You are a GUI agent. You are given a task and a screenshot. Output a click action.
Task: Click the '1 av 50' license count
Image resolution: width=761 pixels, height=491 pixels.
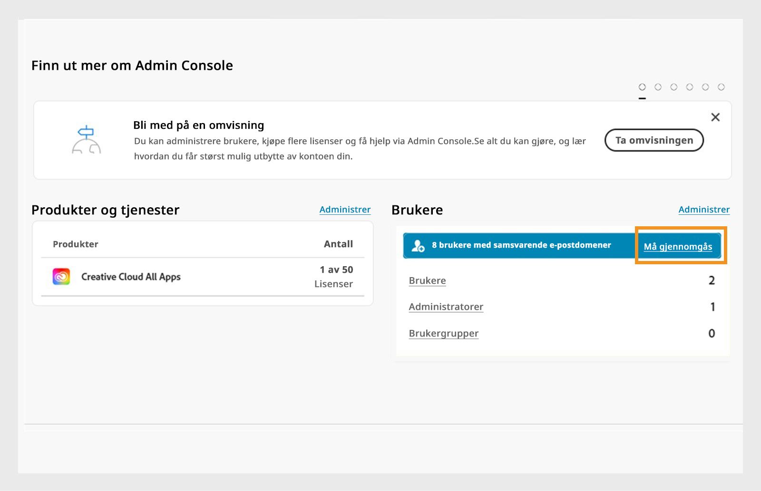click(x=336, y=270)
